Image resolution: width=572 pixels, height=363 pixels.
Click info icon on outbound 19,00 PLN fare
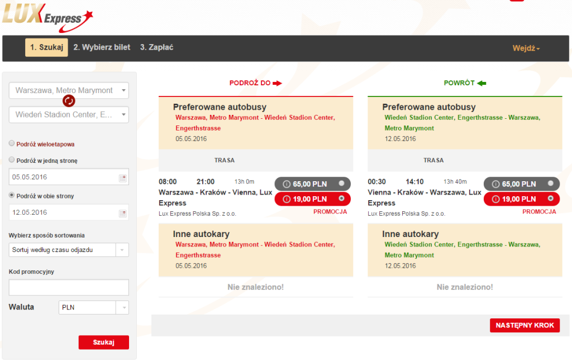click(287, 199)
